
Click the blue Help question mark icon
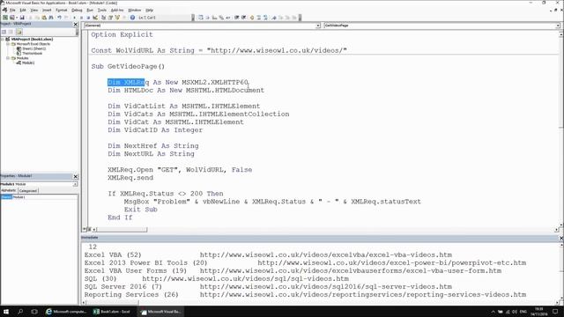point(132,18)
